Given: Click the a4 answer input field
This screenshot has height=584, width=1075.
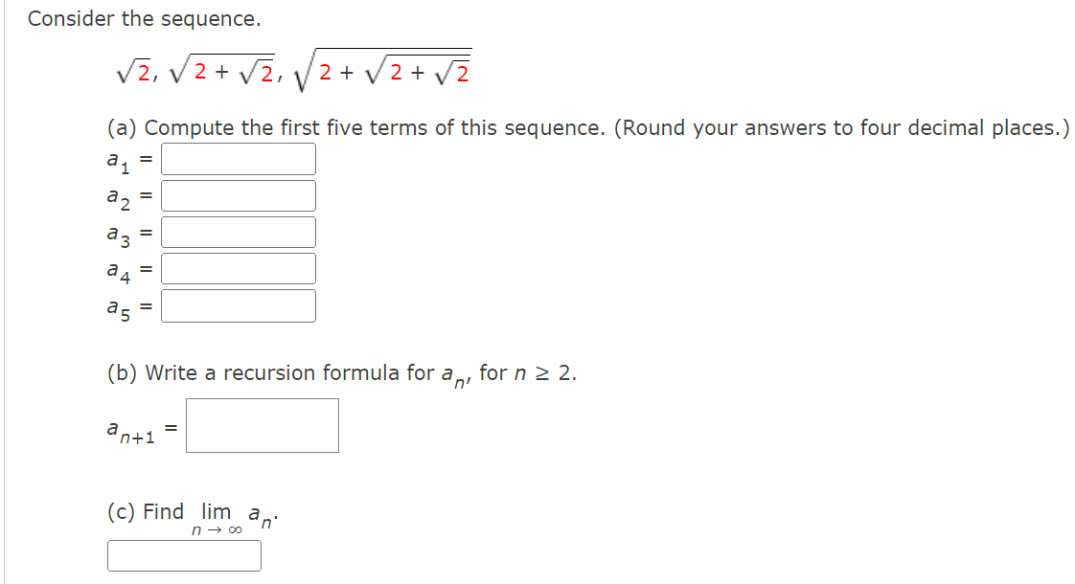Looking at the screenshot, I should (x=239, y=267).
